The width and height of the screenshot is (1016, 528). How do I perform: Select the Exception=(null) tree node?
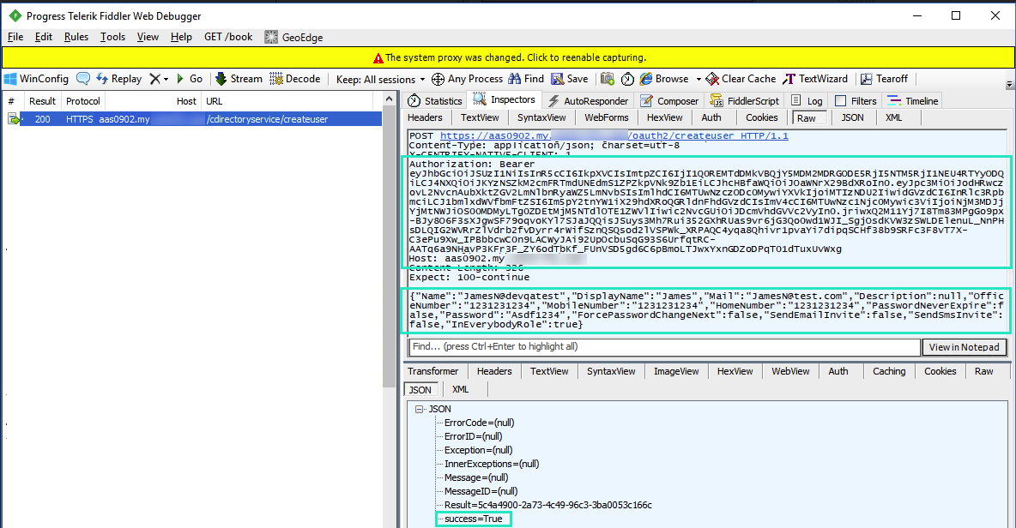[x=478, y=450]
